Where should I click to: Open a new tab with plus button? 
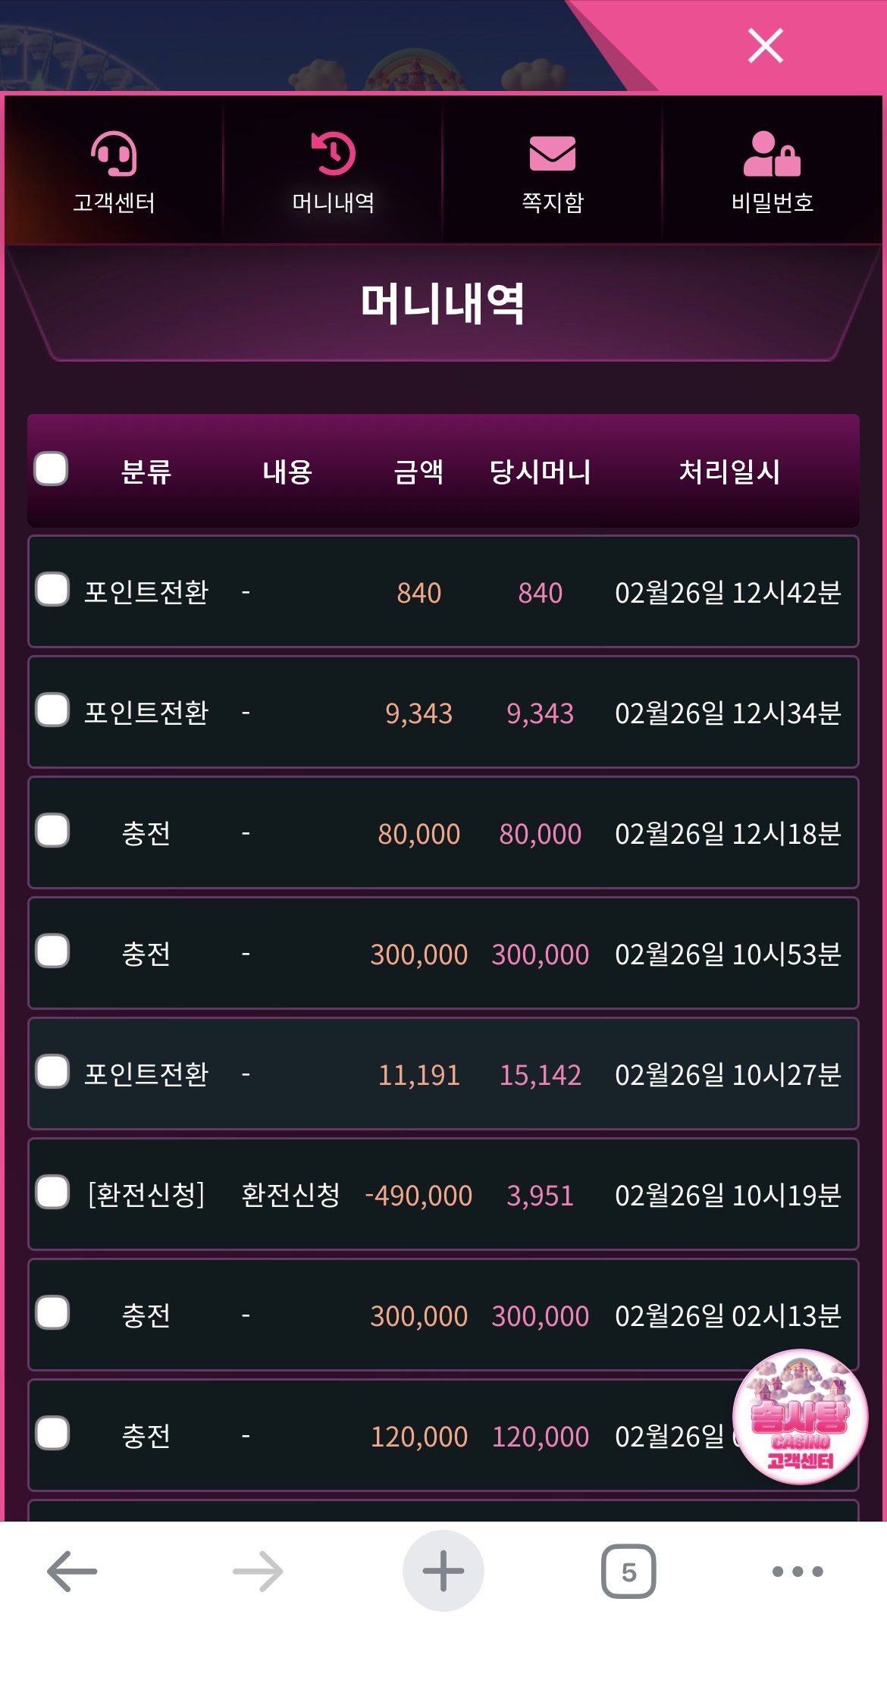point(443,1572)
